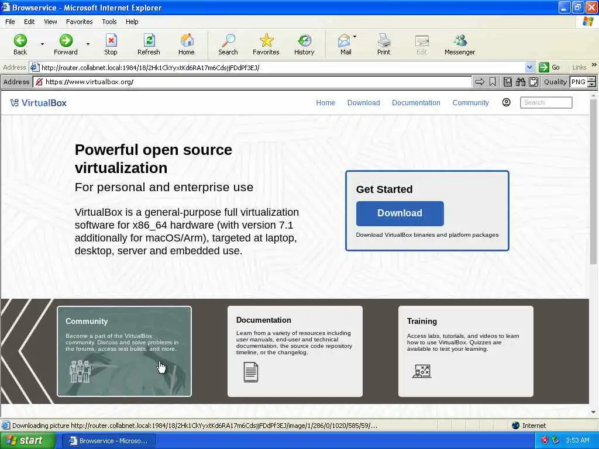
Task: Click the document icon in Documentation card
Action: (250, 372)
